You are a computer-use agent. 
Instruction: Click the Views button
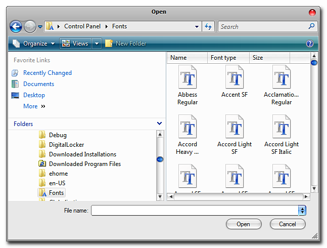click(75, 44)
